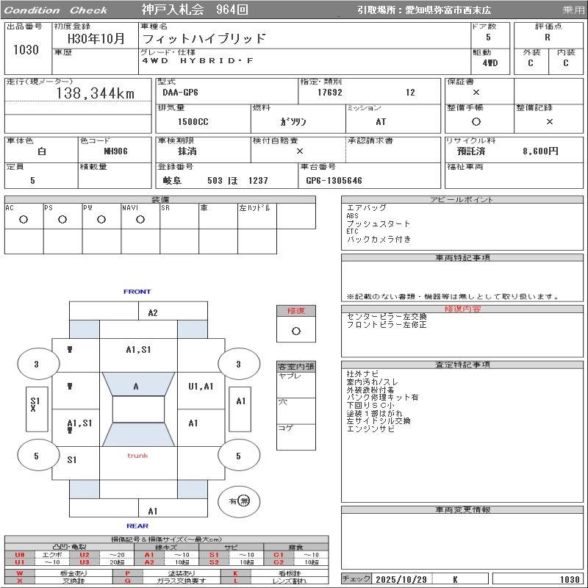Screen dimensions: 588x588
Task: Click the × mark under 整備記録
Action: (x=549, y=121)
